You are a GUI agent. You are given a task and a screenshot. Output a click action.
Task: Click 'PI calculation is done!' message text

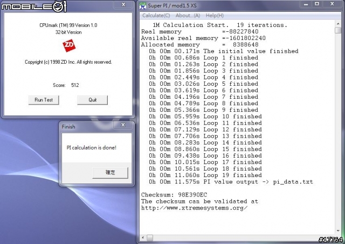click(x=91, y=147)
